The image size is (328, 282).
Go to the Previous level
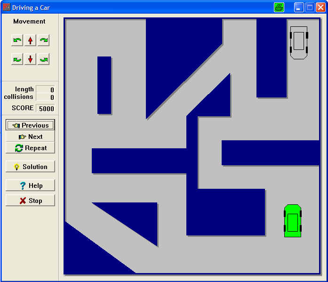click(30, 125)
